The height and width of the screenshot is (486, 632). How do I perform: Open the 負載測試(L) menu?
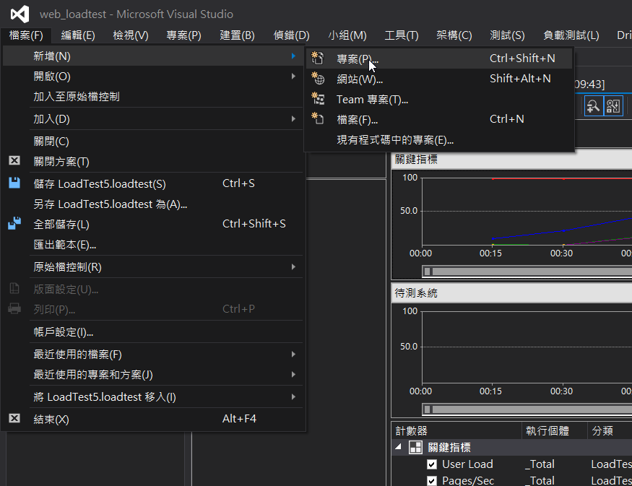tap(571, 35)
